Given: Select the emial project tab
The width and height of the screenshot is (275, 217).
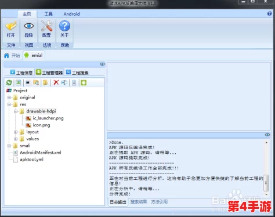Looking at the screenshot, I should pyautogui.click(x=34, y=55).
